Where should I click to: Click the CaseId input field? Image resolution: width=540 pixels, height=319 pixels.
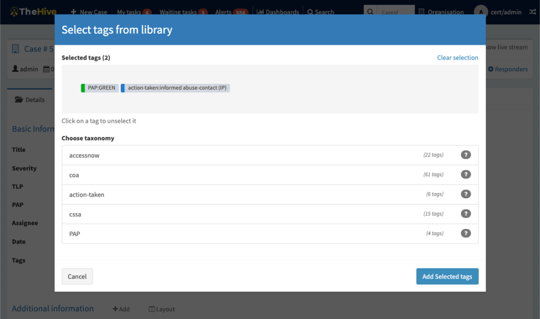[394, 12]
